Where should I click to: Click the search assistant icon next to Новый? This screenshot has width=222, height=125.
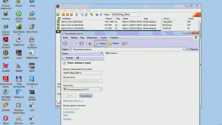click(78, 58)
